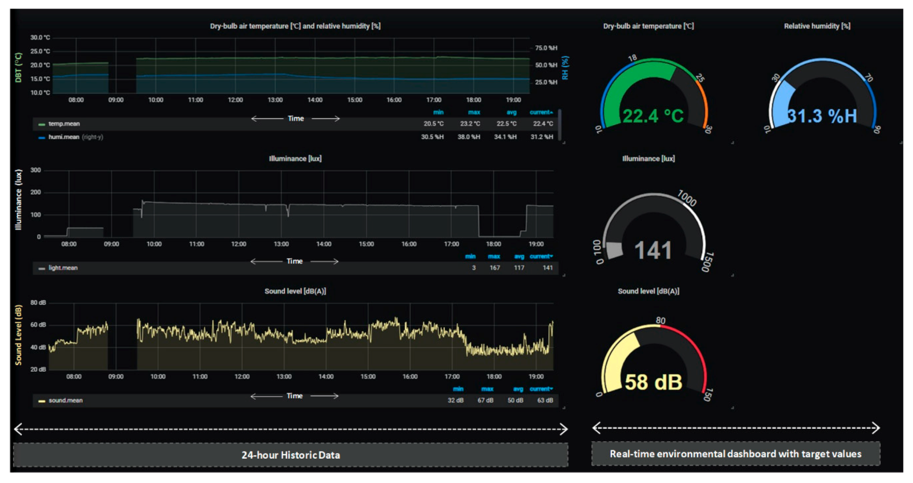The width and height of the screenshot is (913, 483).
Task: Toggle the temp.mean series in legend
Action: (64, 124)
